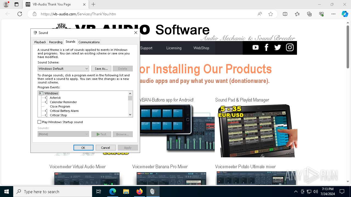The image size is (351, 197).
Task: Launch Firefox from taskbar
Action: [140, 192]
